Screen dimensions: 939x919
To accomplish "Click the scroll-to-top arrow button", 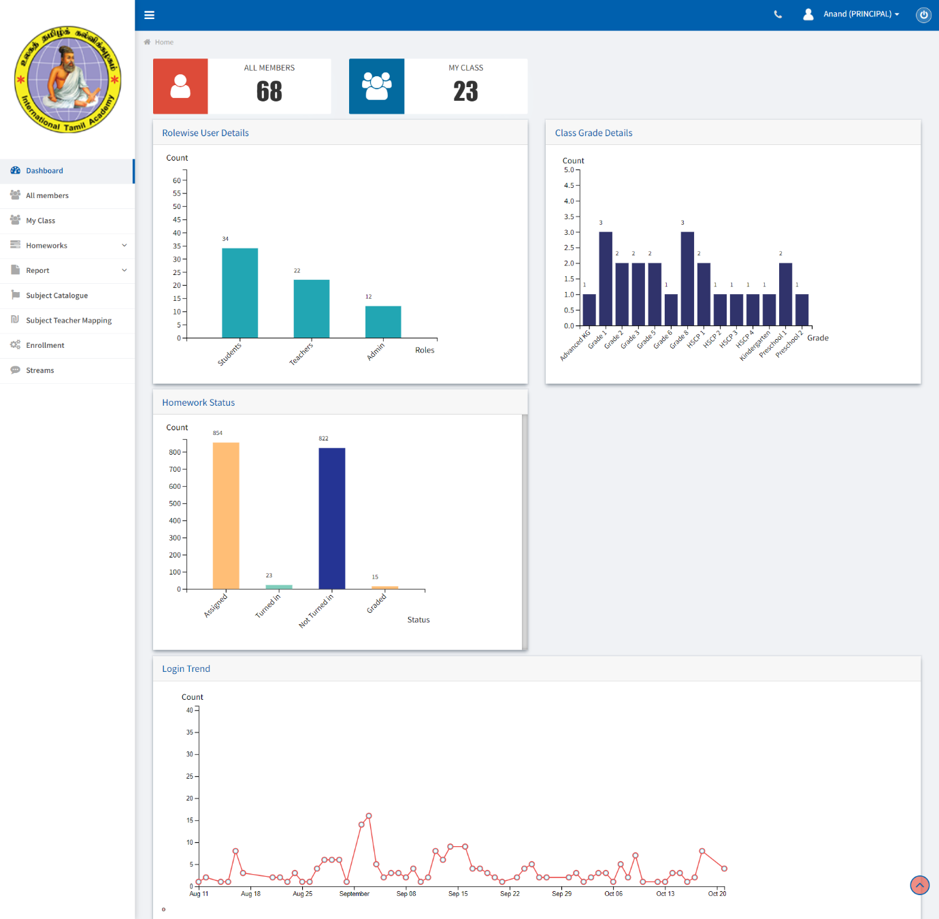I will coord(919,885).
